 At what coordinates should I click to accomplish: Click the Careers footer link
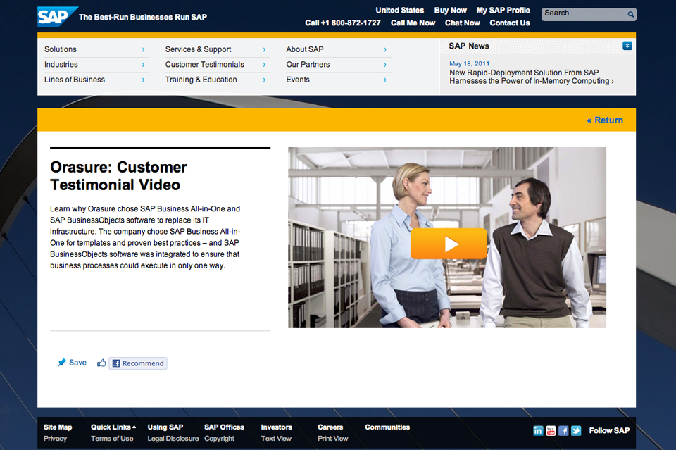coord(330,427)
